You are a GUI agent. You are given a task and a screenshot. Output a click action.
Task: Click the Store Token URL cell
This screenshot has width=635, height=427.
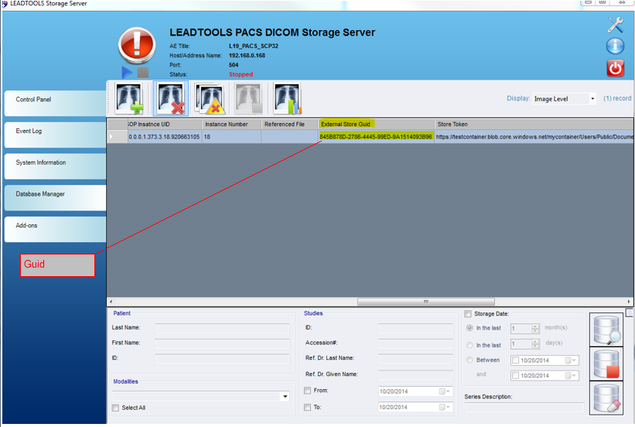[534, 137]
